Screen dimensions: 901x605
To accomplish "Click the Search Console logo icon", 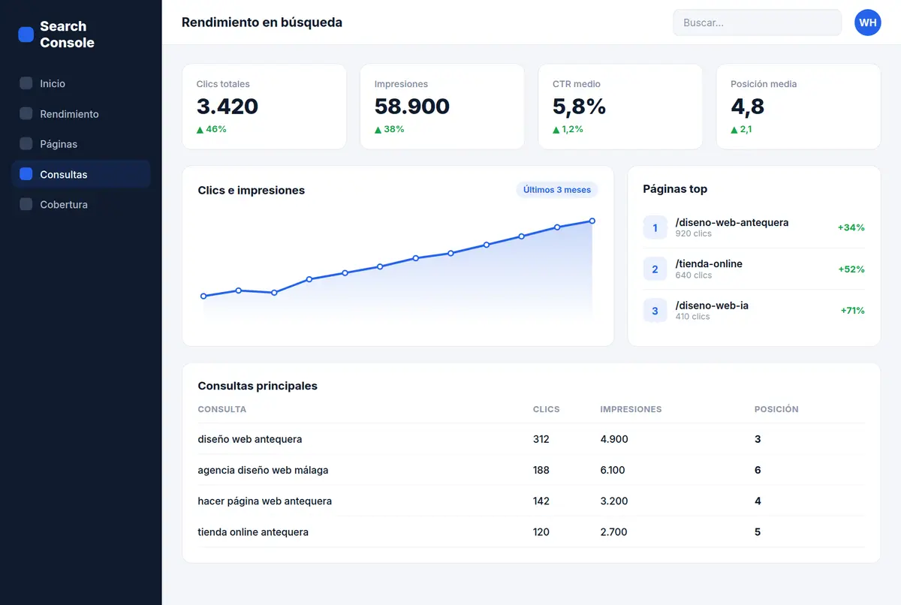I will (x=26, y=35).
